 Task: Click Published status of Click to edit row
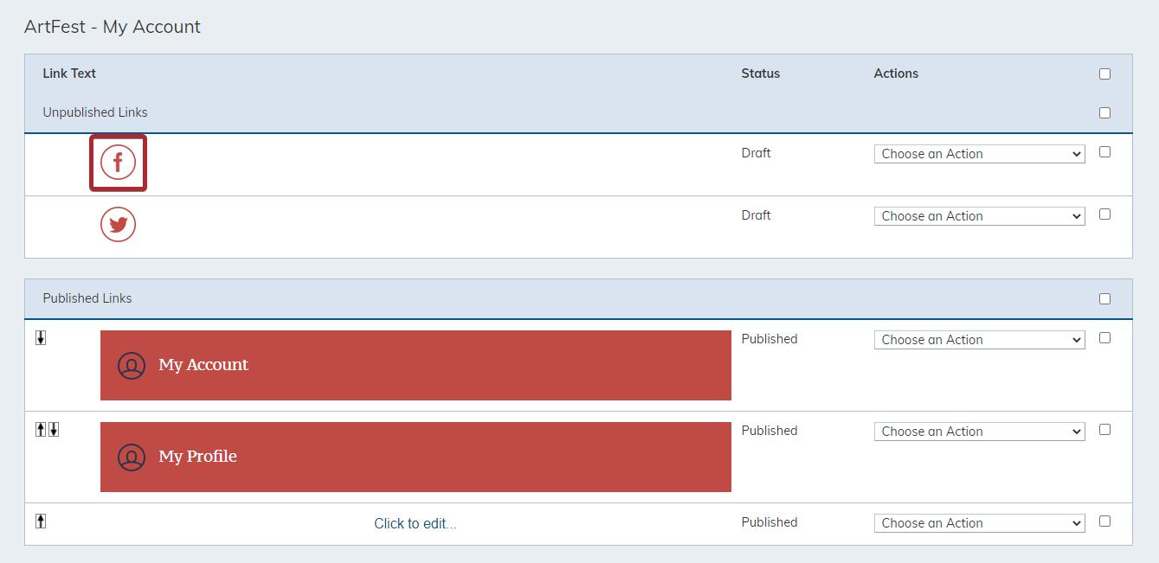(769, 522)
